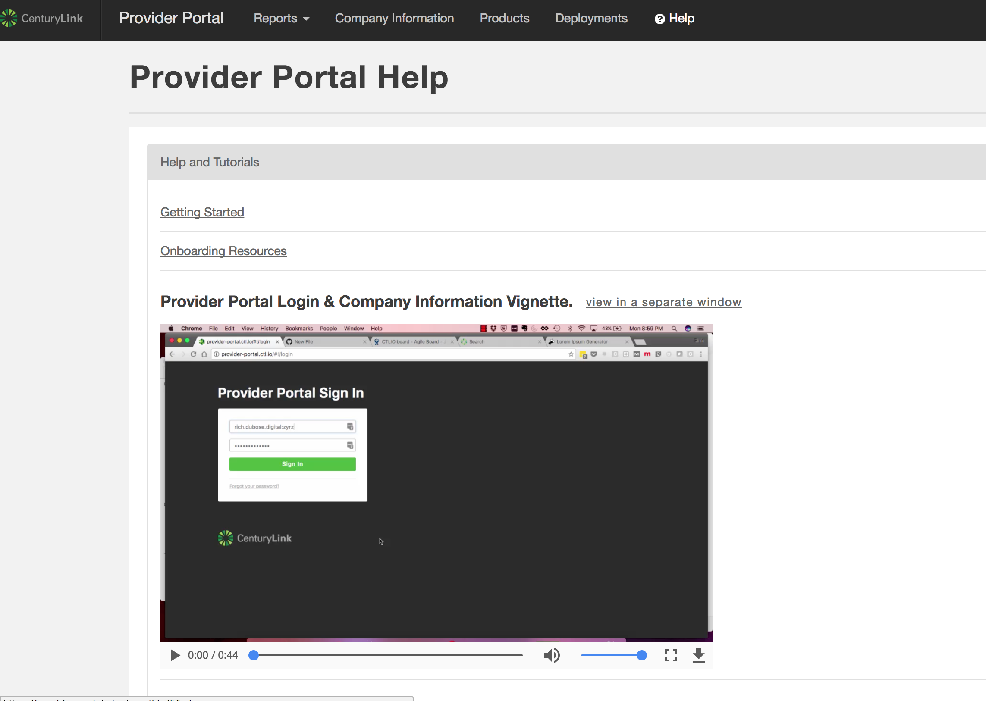Open the Provider Portal home brand link
The width and height of the screenshot is (986, 701).
click(171, 18)
